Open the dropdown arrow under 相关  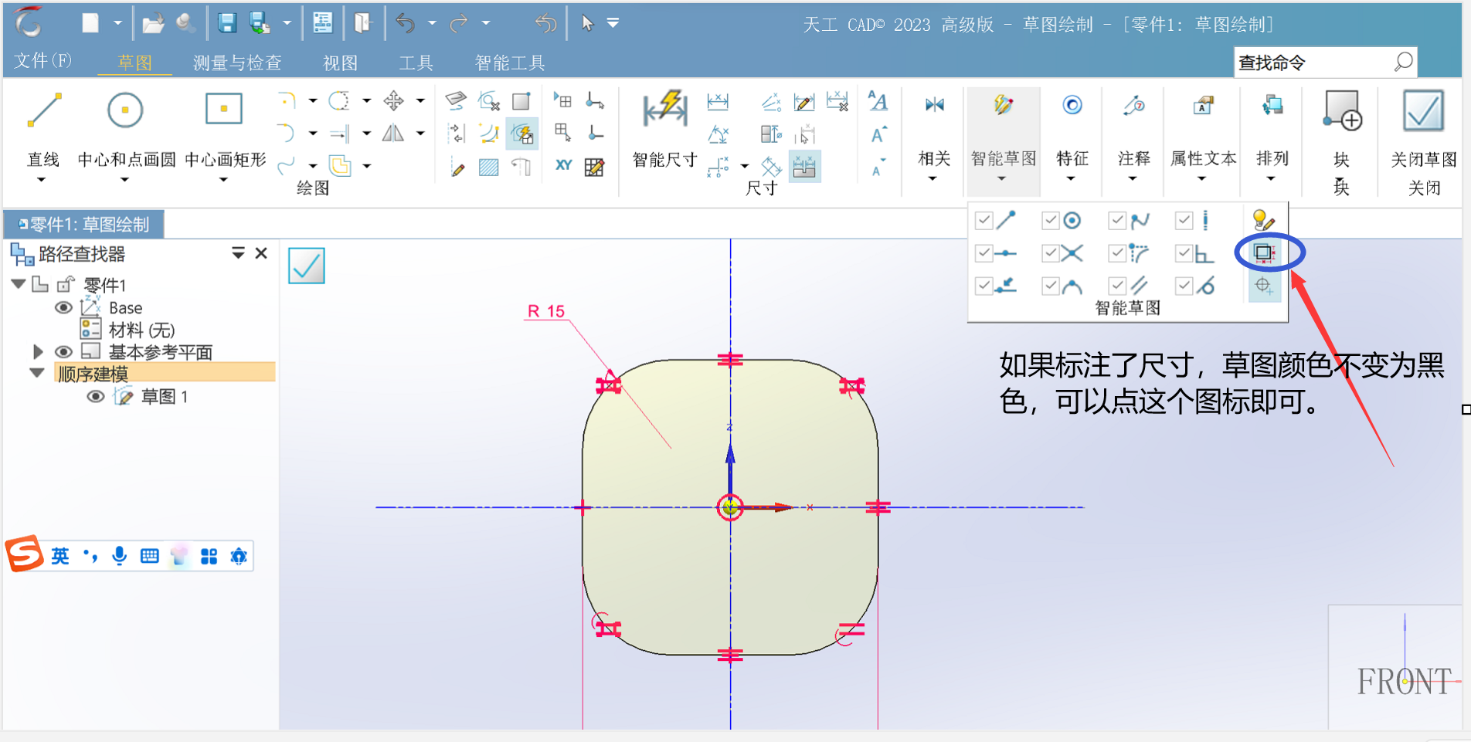tap(933, 178)
